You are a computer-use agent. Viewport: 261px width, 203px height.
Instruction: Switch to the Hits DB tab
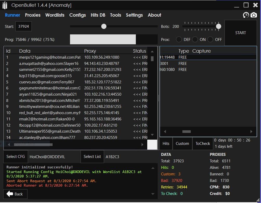[98, 15]
